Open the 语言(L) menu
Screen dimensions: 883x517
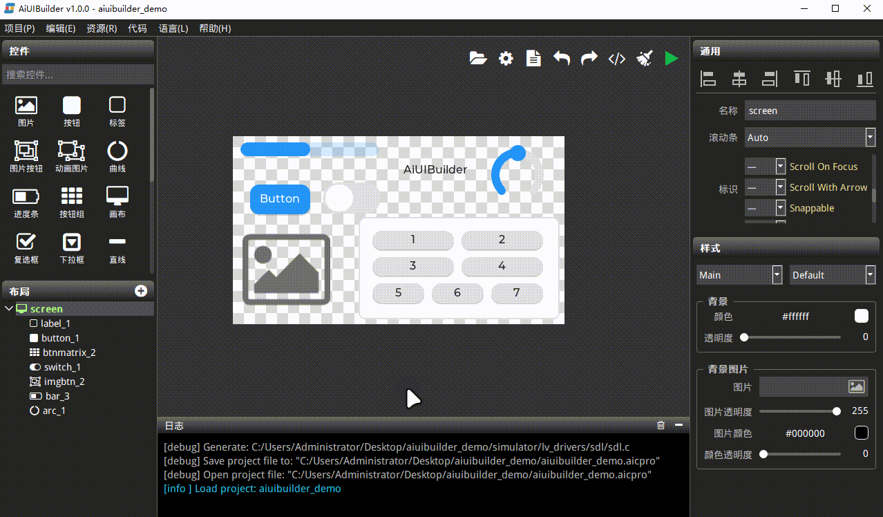click(173, 28)
